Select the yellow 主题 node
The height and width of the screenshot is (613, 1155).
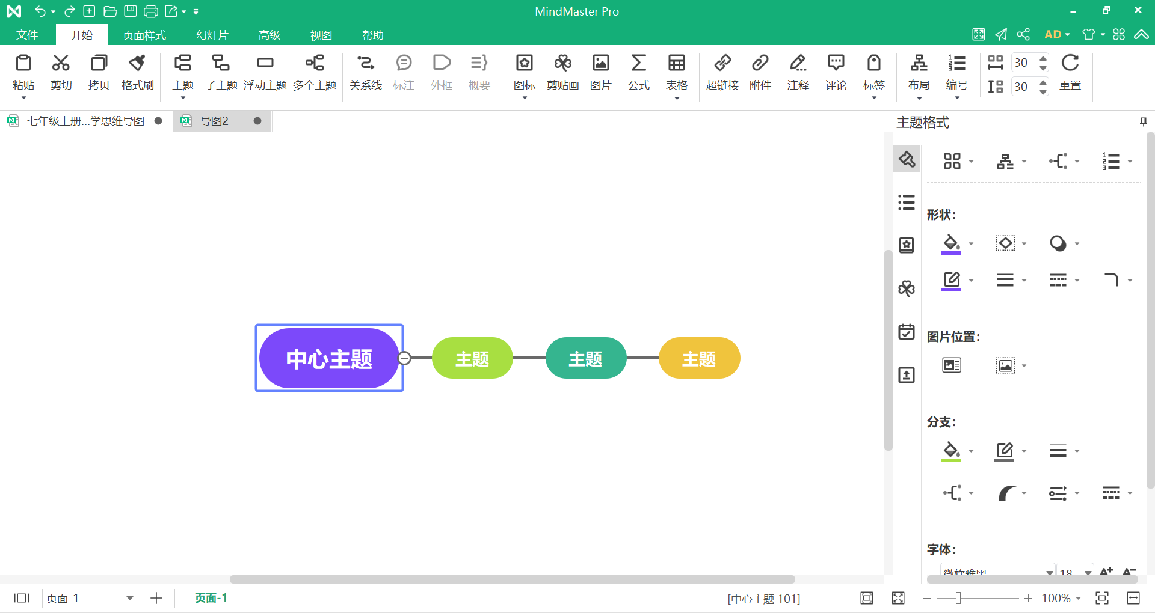pos(699,358)
